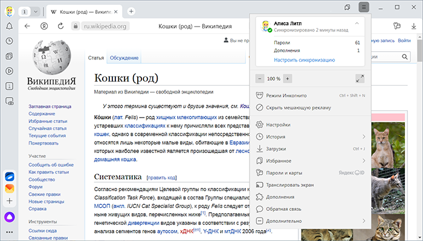Open Загрузки from the menu
The image size is (423, 241).
310,149
